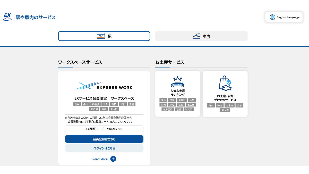Click 新大阪 tag in the ranking card
Screen dimensions: 309x174
coord(189,110)
